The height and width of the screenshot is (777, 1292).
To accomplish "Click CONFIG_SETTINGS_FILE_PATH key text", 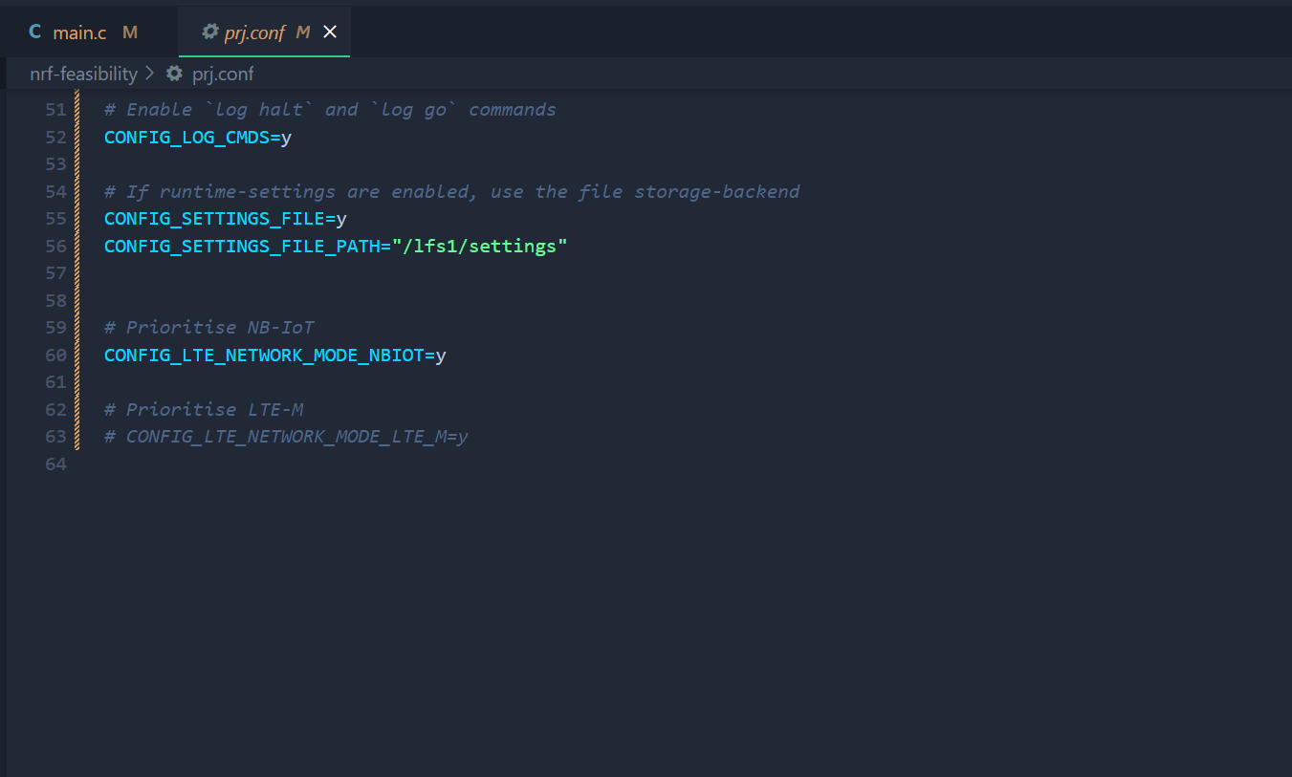I will [x=242, y=246].
